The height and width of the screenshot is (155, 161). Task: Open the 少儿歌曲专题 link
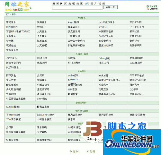(13, 90)
